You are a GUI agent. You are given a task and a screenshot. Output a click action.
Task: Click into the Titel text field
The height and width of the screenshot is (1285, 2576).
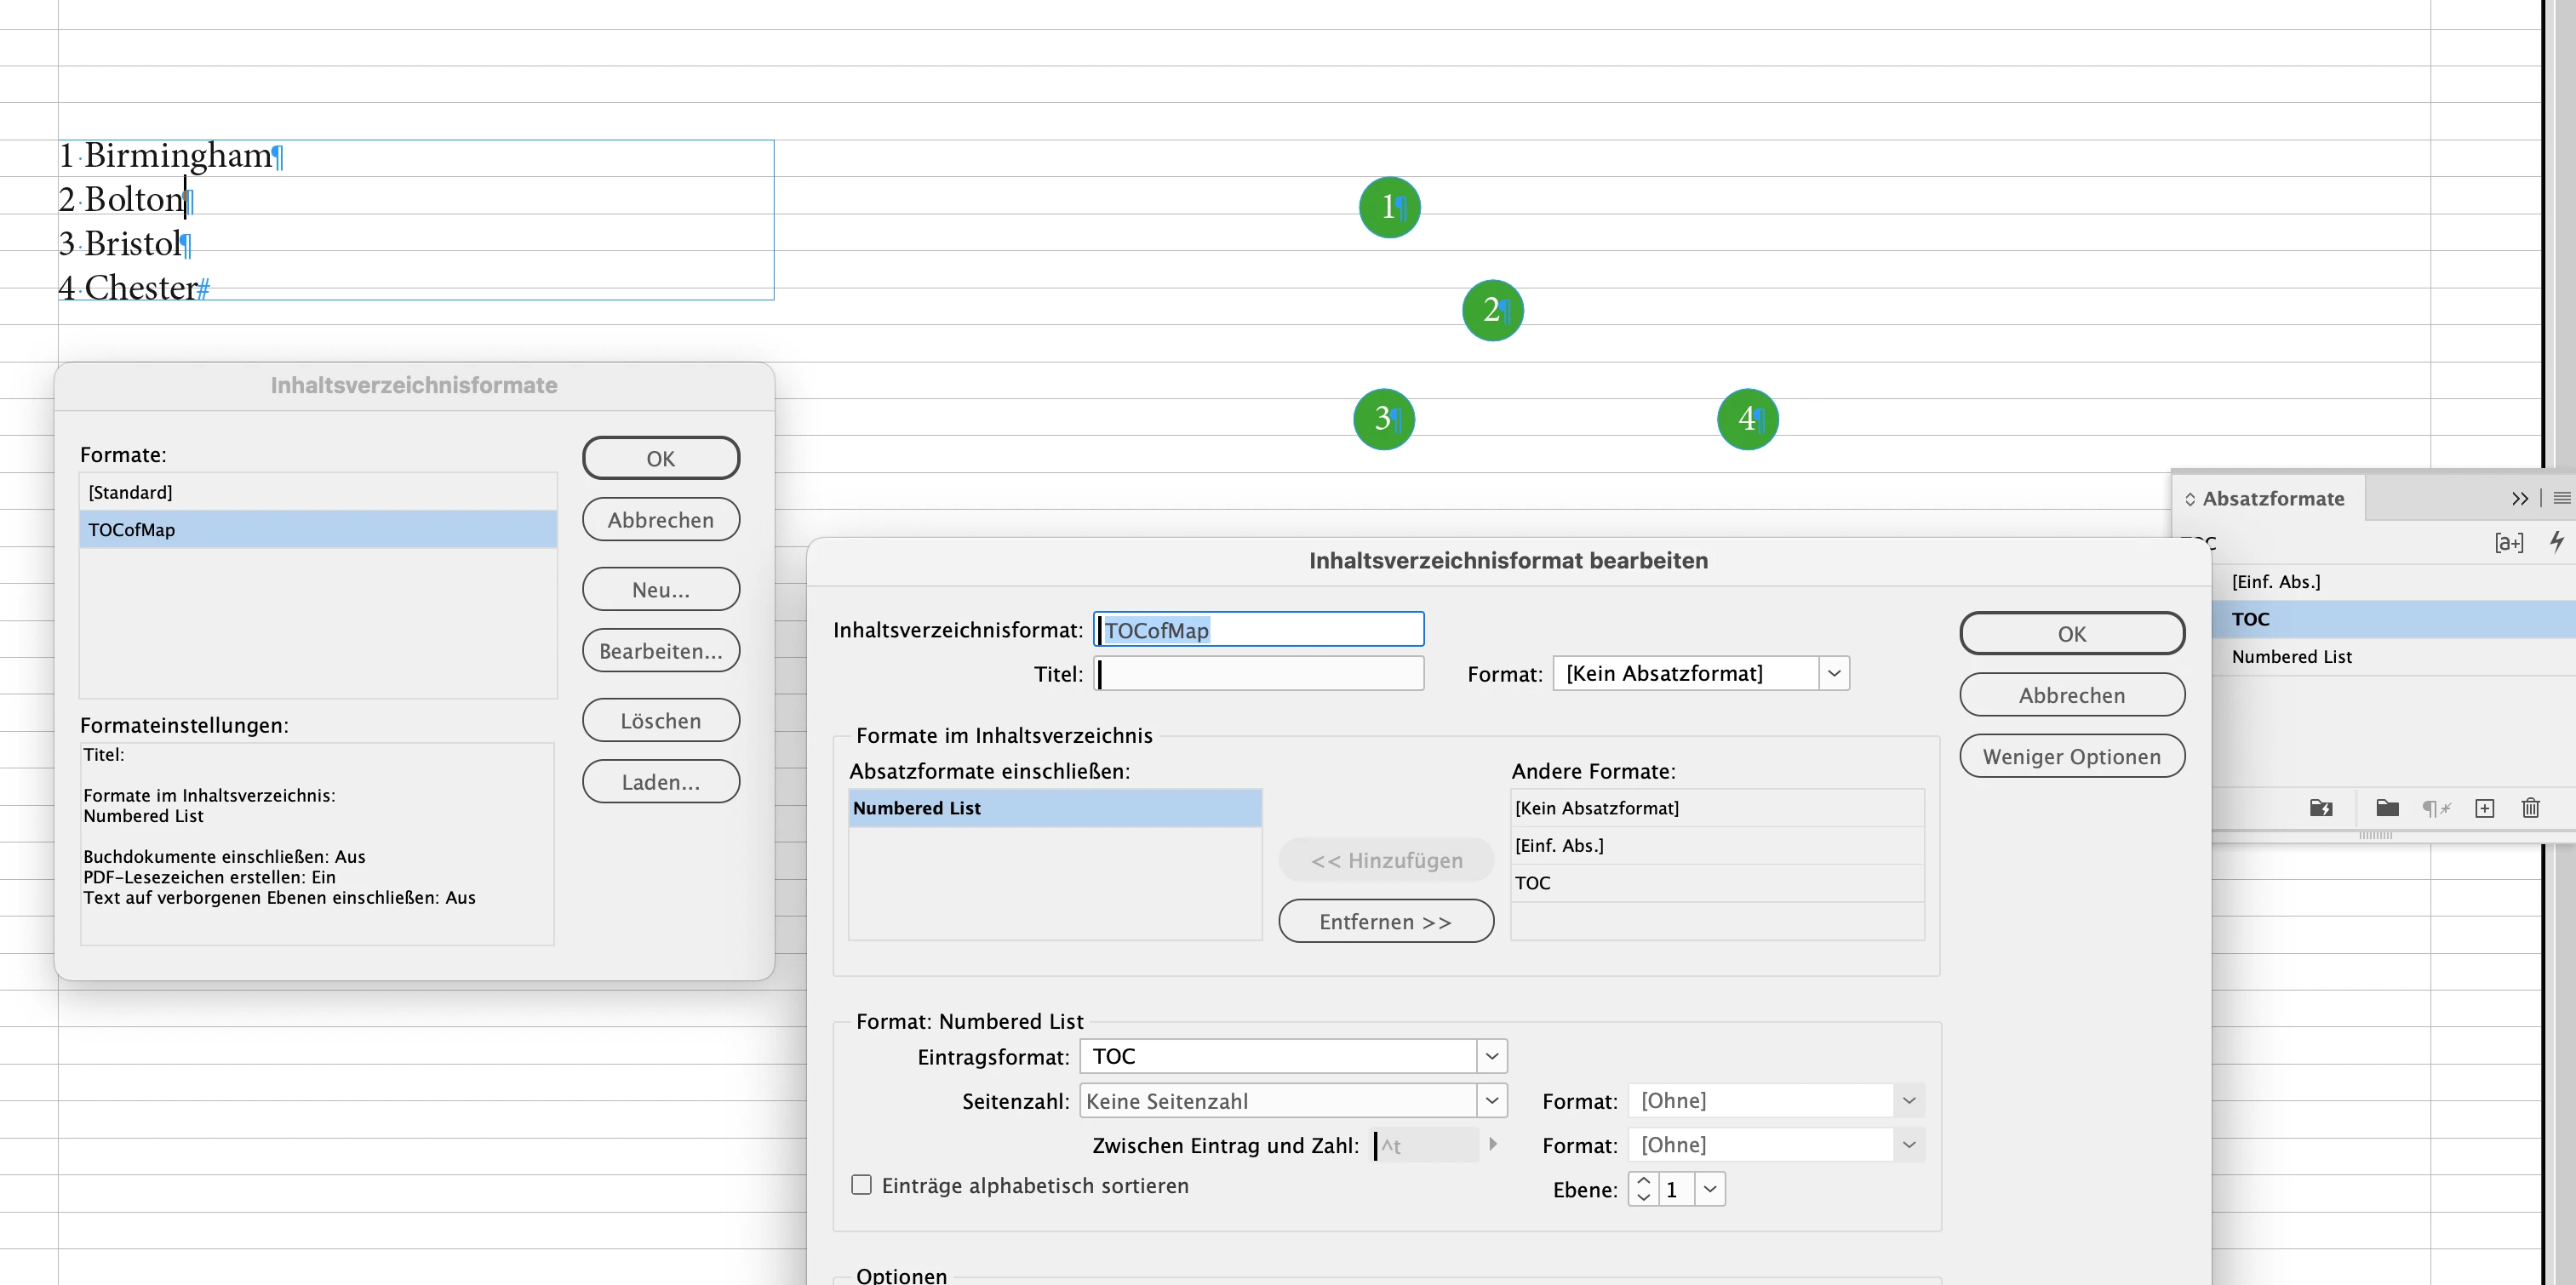point(1258,674)
